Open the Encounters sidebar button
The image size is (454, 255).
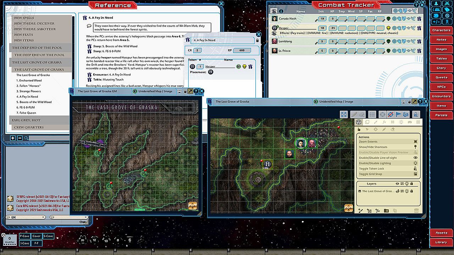[x=441, y=96]
